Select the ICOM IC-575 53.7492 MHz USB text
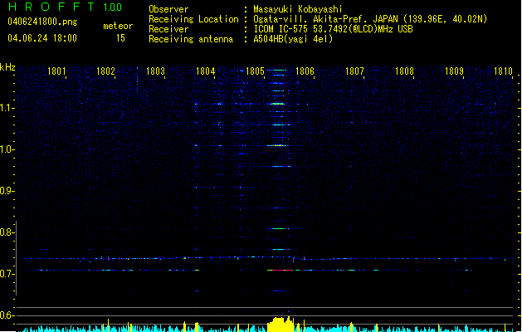The image size is (522, 332). (x=333, y=29)
